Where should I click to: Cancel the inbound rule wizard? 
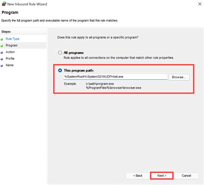[x=186, y=176]
